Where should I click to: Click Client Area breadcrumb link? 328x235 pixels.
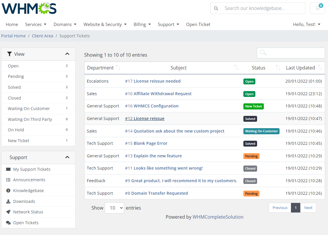coord(43,36)
